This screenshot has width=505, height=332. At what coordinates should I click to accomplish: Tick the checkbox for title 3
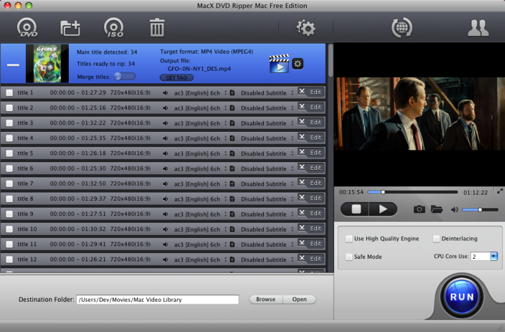pos(9,123)
